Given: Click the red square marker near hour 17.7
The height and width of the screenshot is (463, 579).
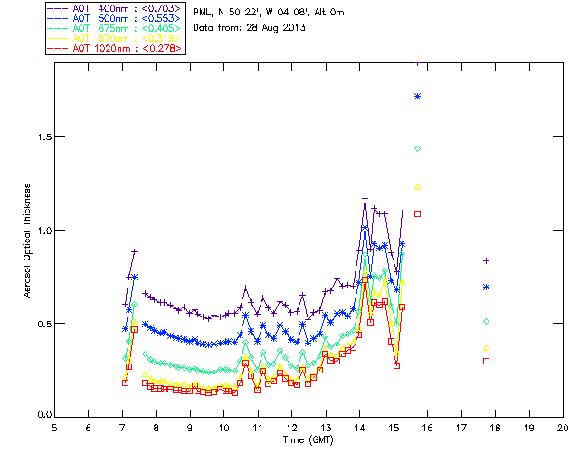Looking at the screenshot, I should click(487, 362).
